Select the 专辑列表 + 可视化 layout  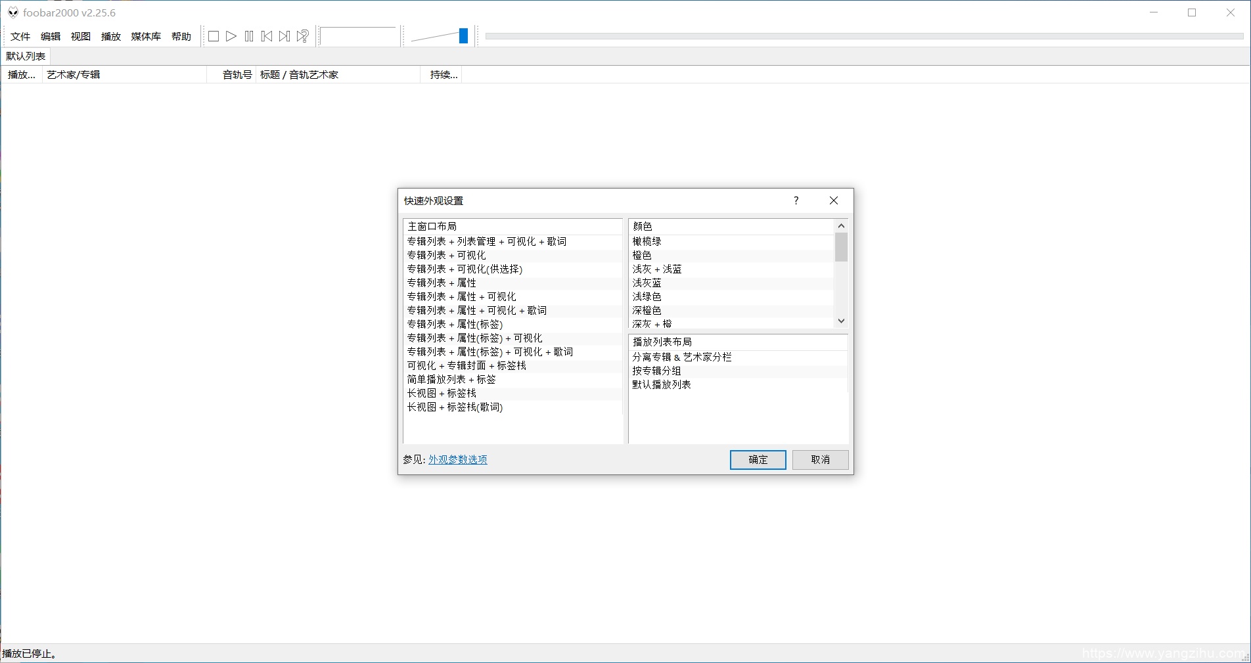pyautogui.click(x=446, y=255)
